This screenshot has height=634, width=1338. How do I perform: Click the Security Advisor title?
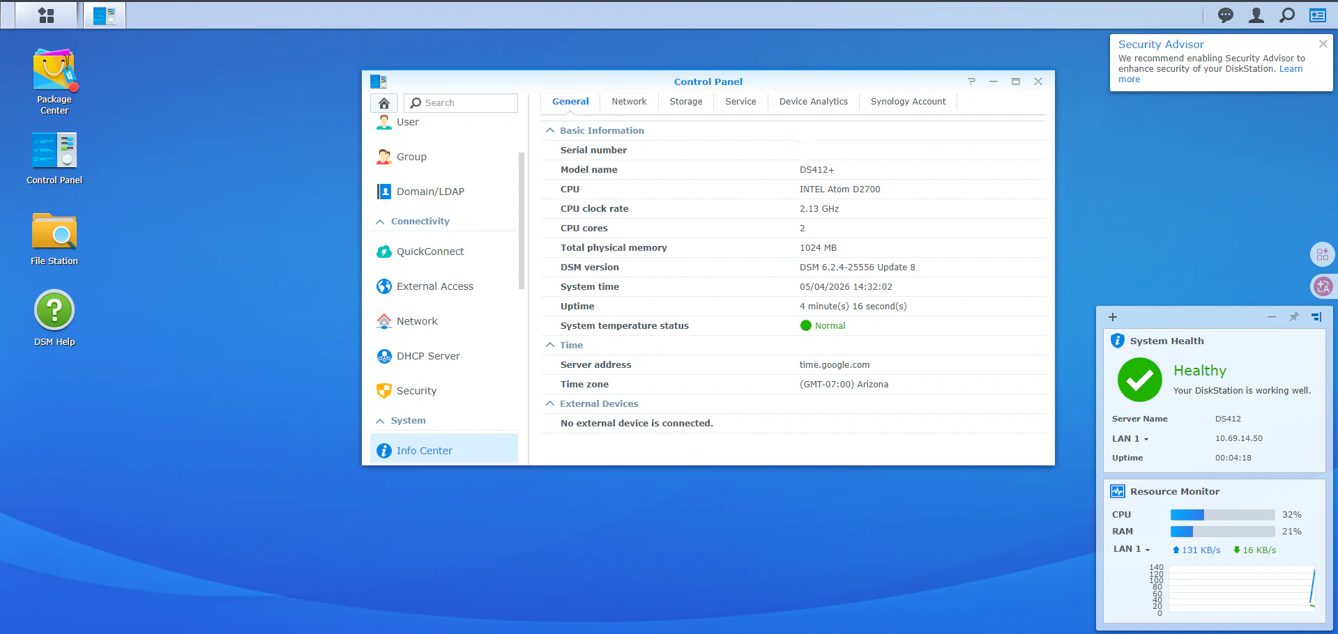pyautogui.click(x=1161, y=45)
